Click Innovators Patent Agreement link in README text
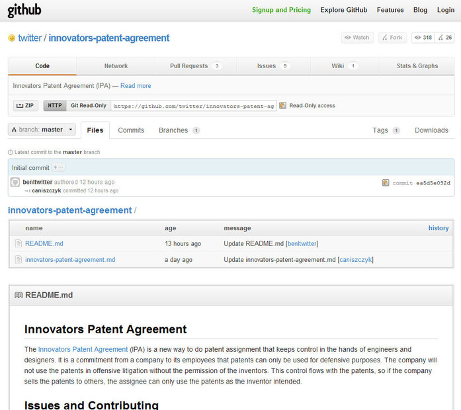 83,349
